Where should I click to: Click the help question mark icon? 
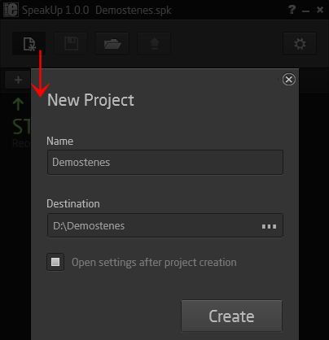(x=292, y=10)
